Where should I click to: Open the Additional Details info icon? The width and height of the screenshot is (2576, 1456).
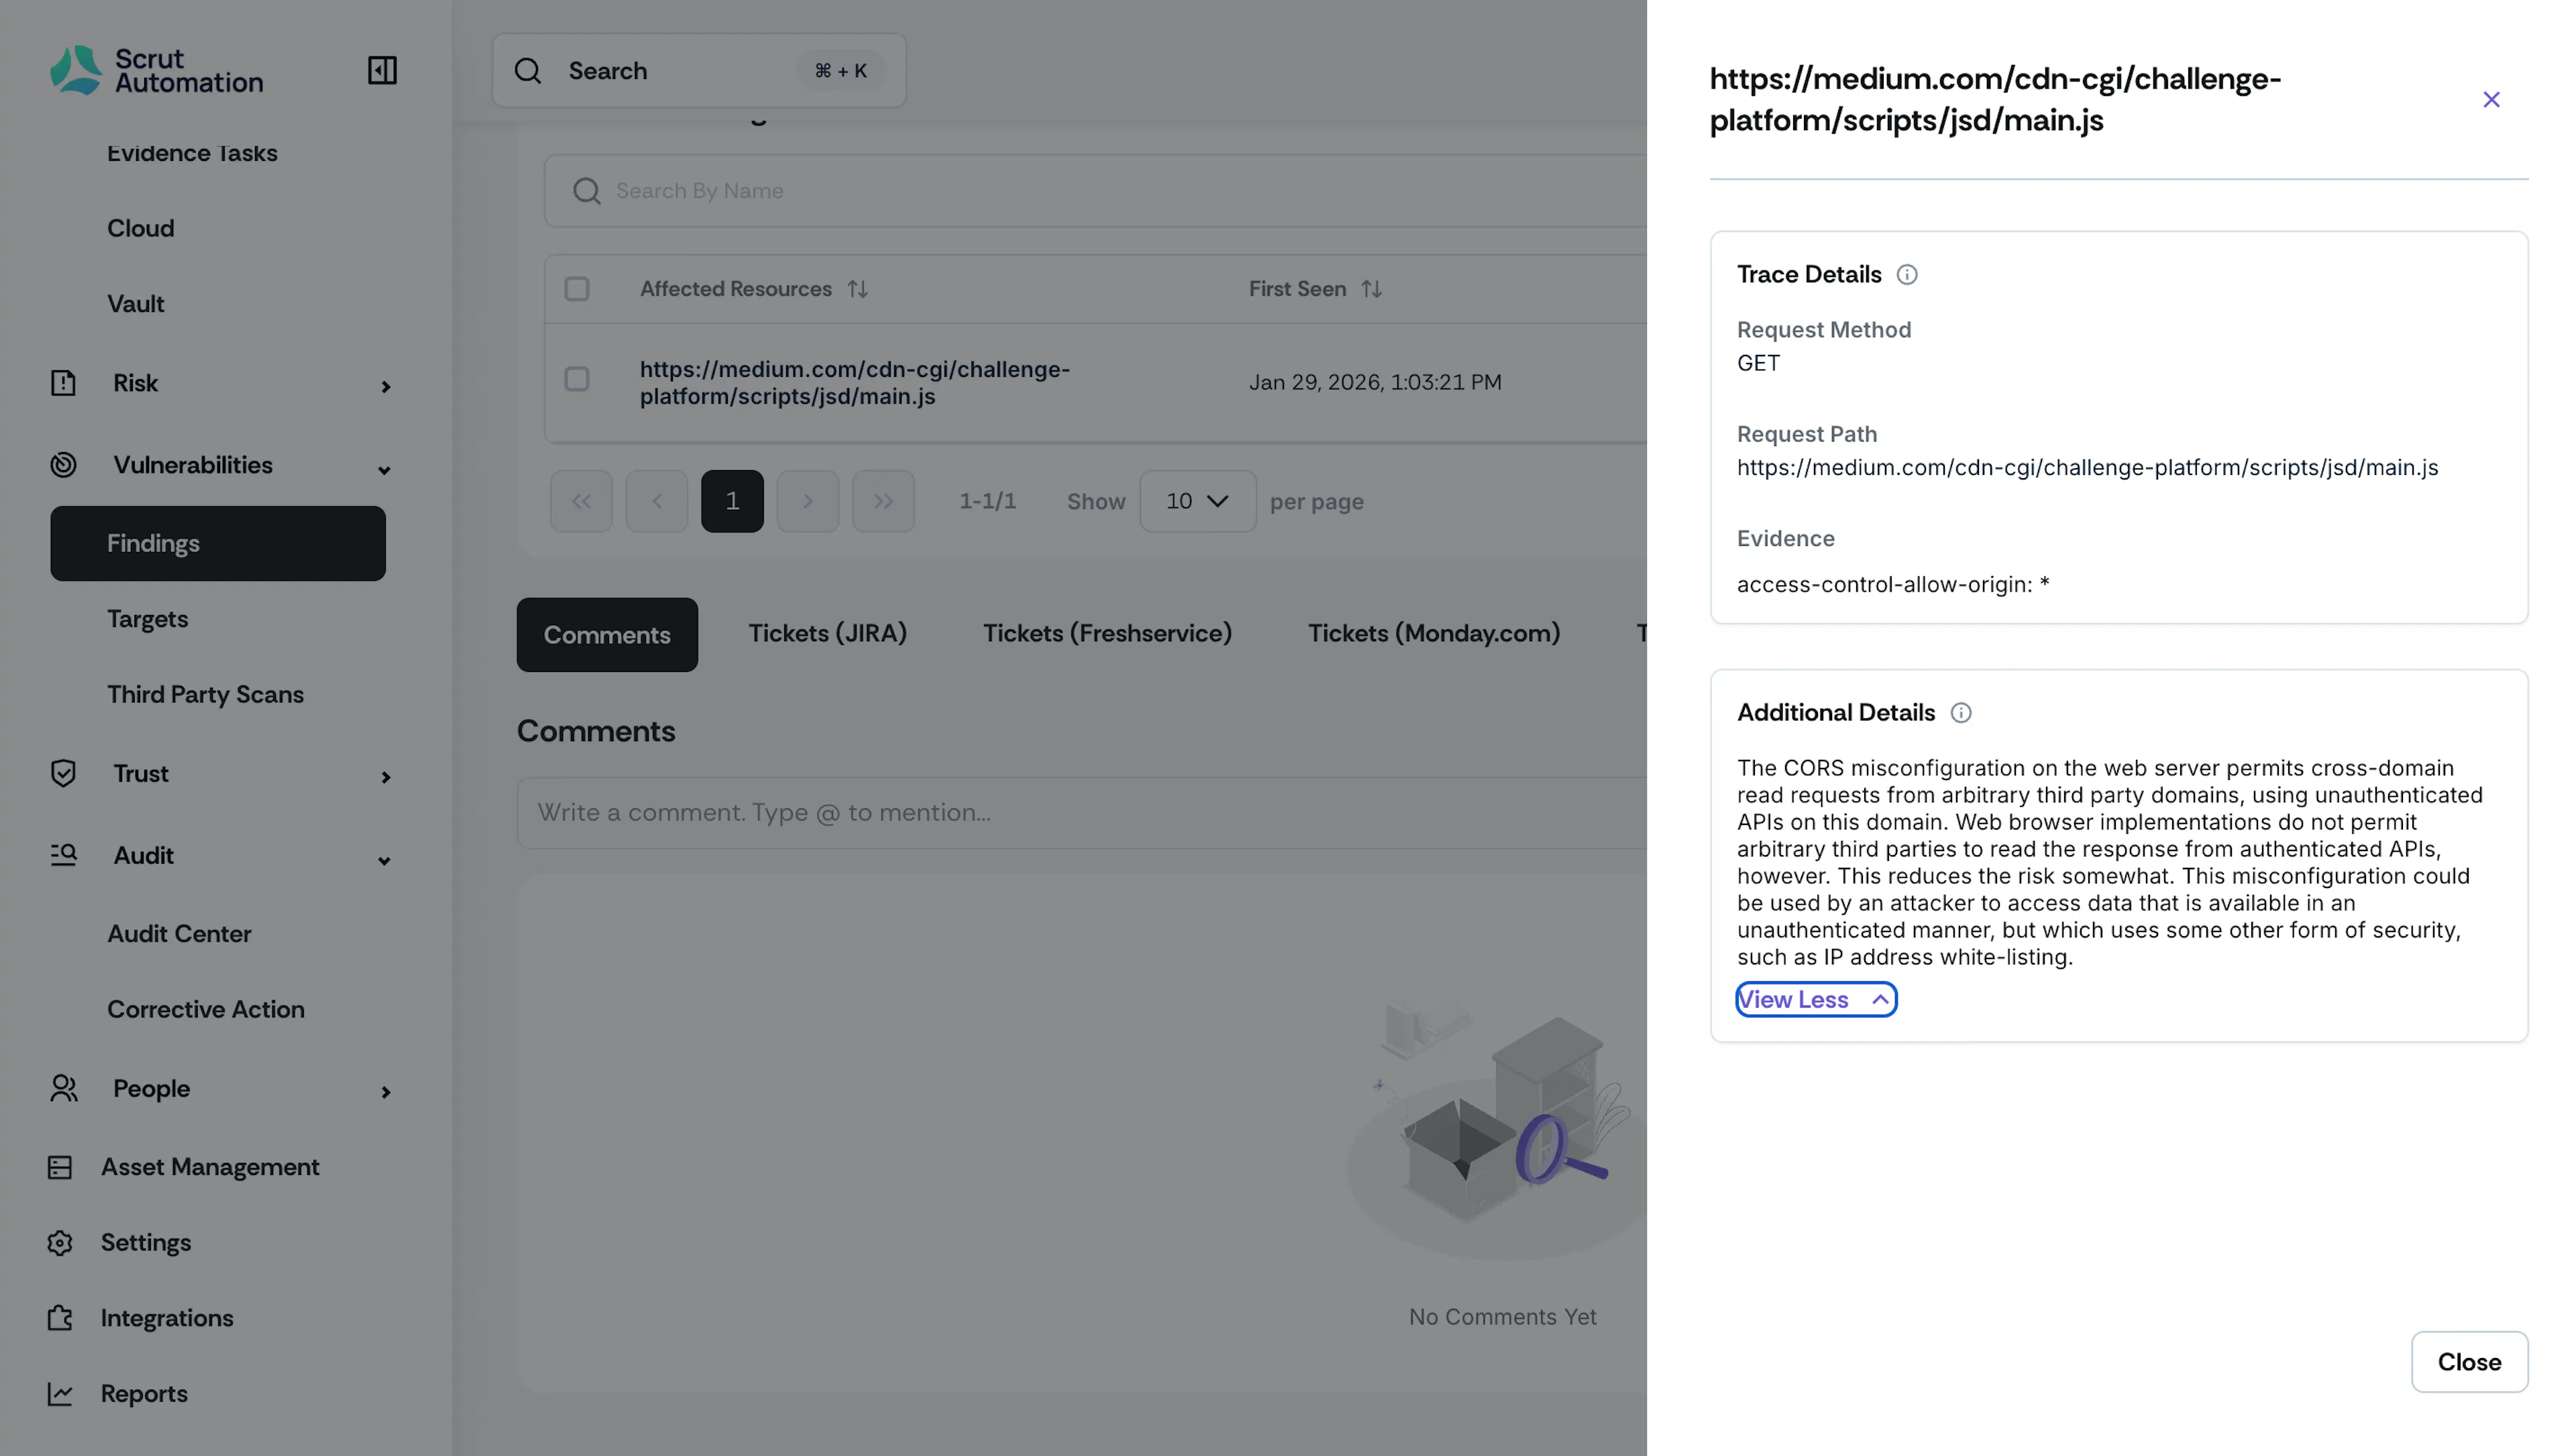(x=1961, y=712)
